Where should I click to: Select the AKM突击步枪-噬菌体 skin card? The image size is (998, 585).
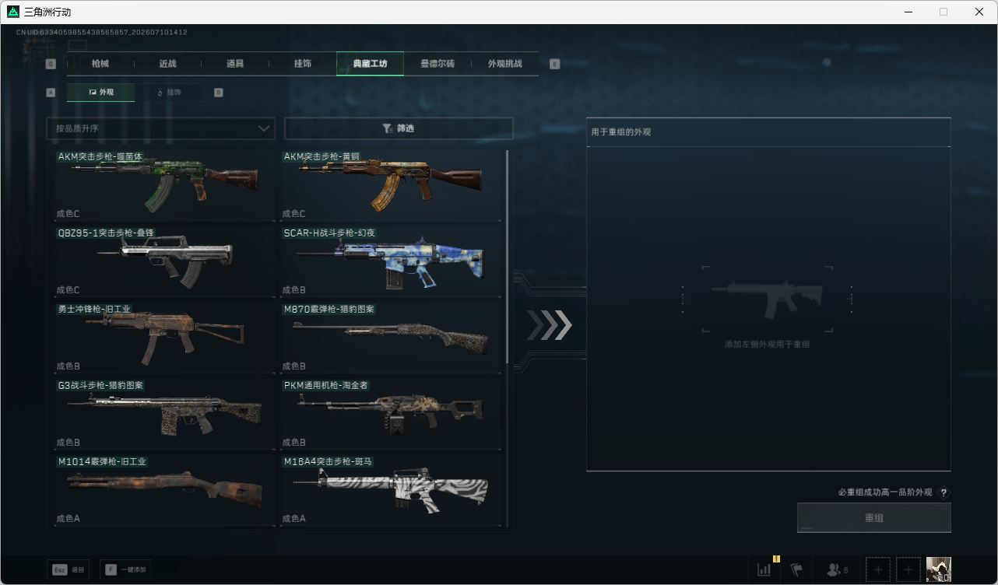click(164, 185)
